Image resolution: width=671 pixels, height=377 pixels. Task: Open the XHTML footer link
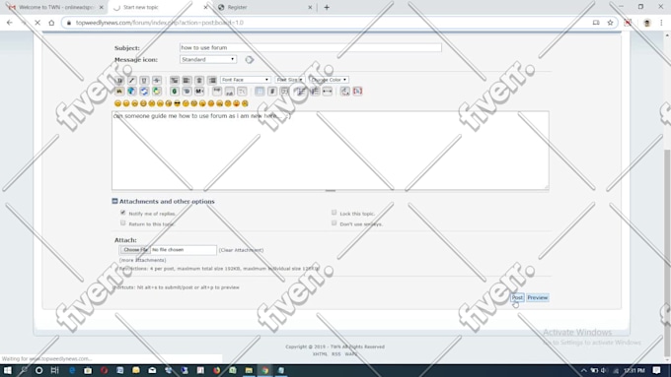(x=320, y=354)
